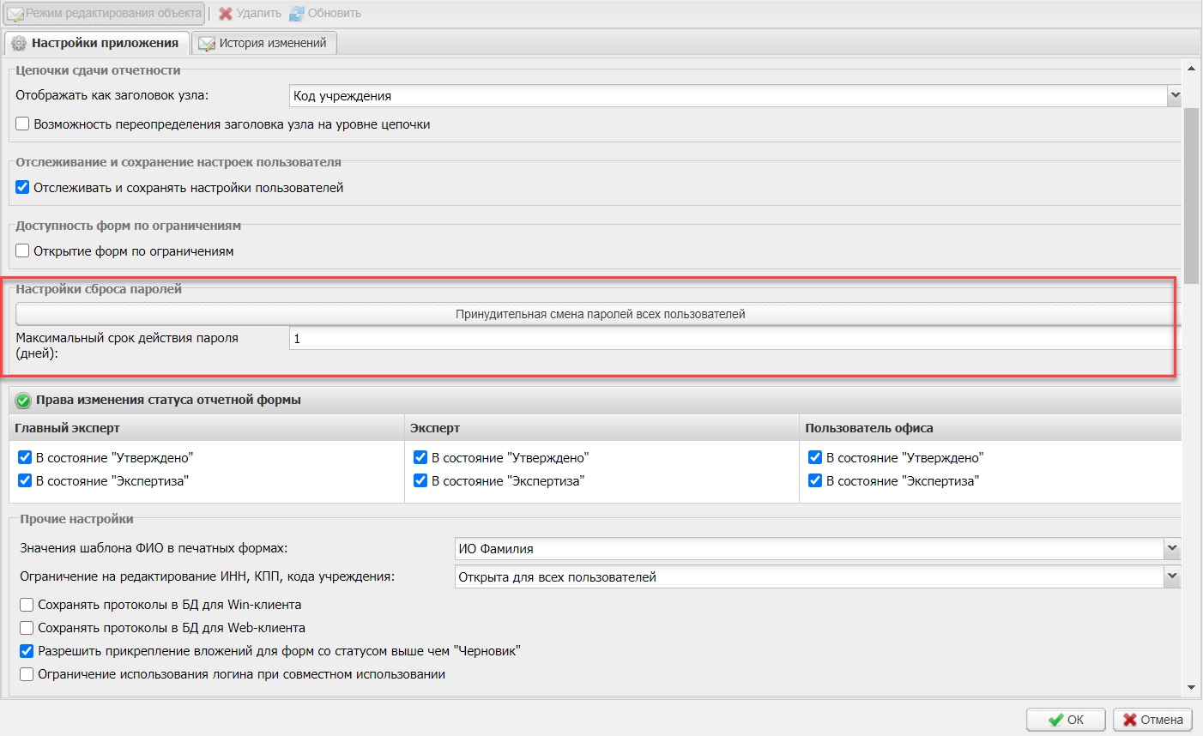This screenshot has height=736, width=1203.
Task: Enable Возможность переопределения заголовка узла checkbox
Action: coord(23,124)
